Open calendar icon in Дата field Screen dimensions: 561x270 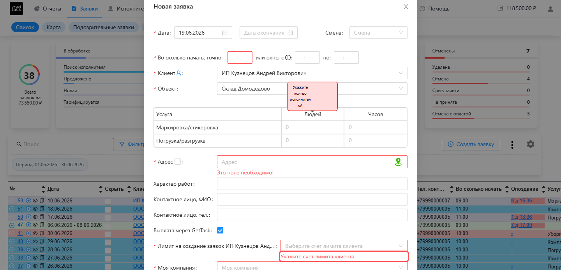point(225,33)
